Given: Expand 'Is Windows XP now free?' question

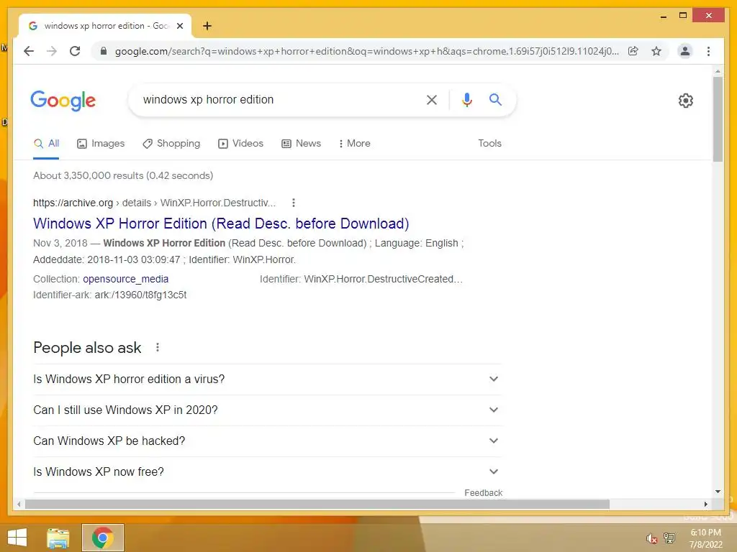Looking at the screenshot, I should [267, 471].
